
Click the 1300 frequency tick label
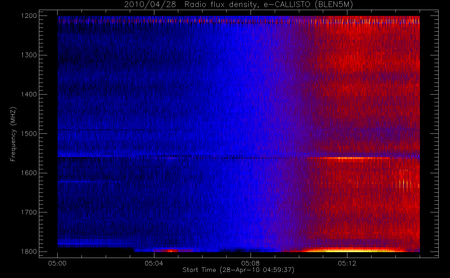(29, 55)
